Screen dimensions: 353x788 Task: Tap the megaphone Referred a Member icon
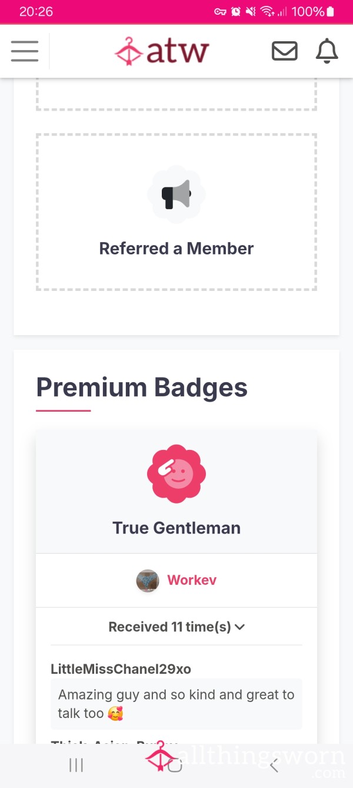176,194
